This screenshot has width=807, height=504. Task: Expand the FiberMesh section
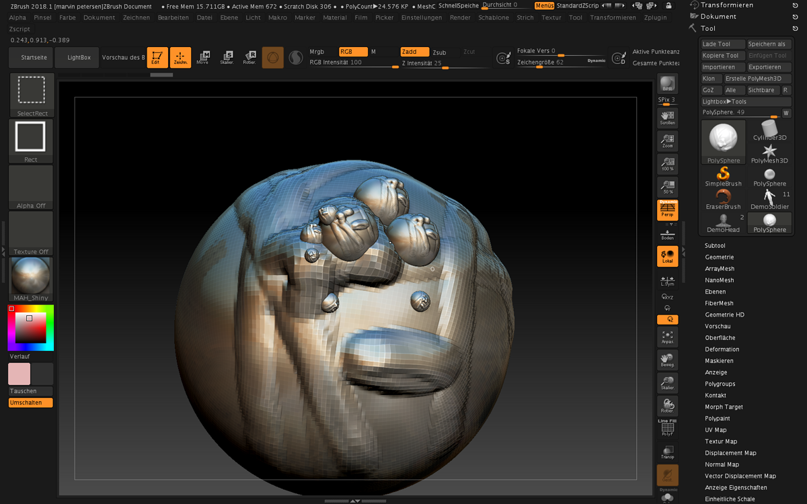(x=719, y=303)
